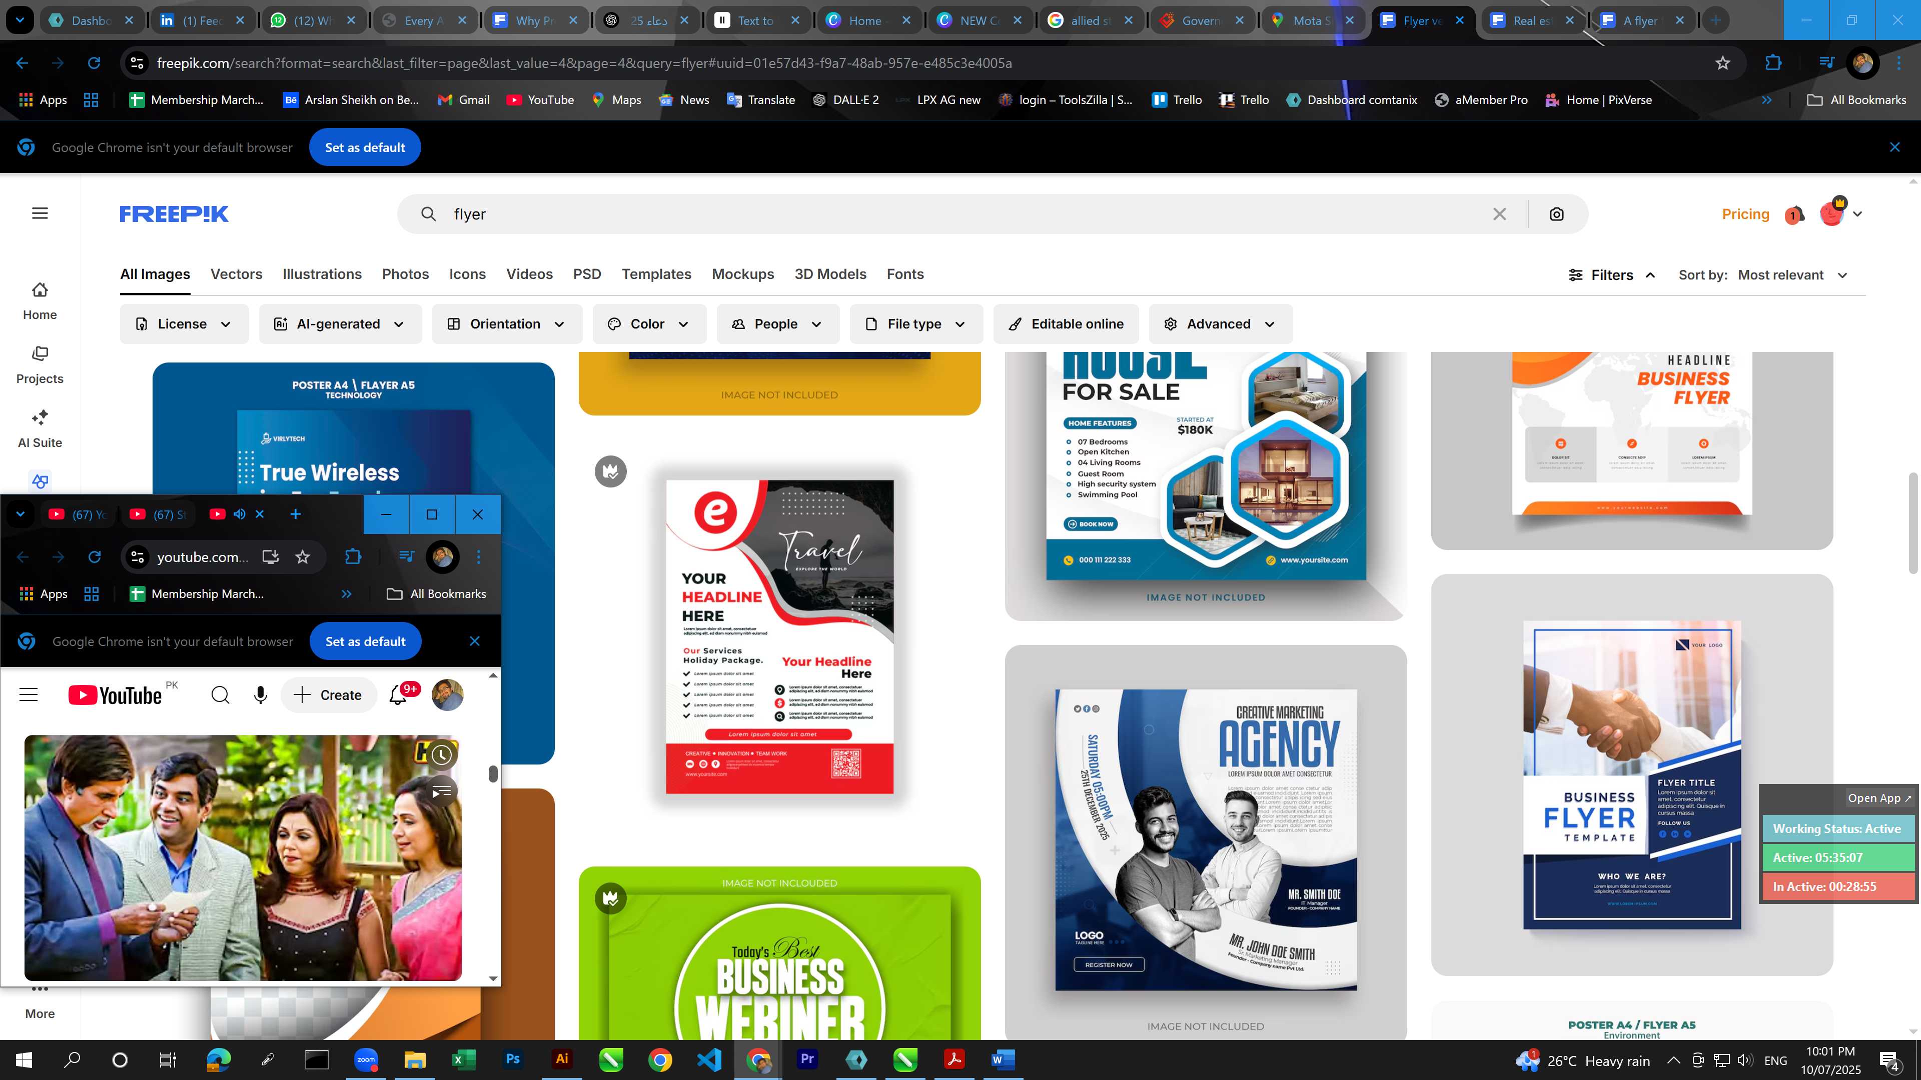This screenshot has height=1080, width=1921.
Task: Click the premium crown on the travel flyer
Action: [x=611, y=471]
